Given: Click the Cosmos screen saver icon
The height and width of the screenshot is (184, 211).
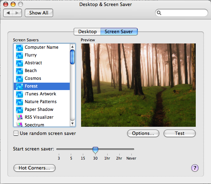Looking at the screenshot, I should (19, 79).
